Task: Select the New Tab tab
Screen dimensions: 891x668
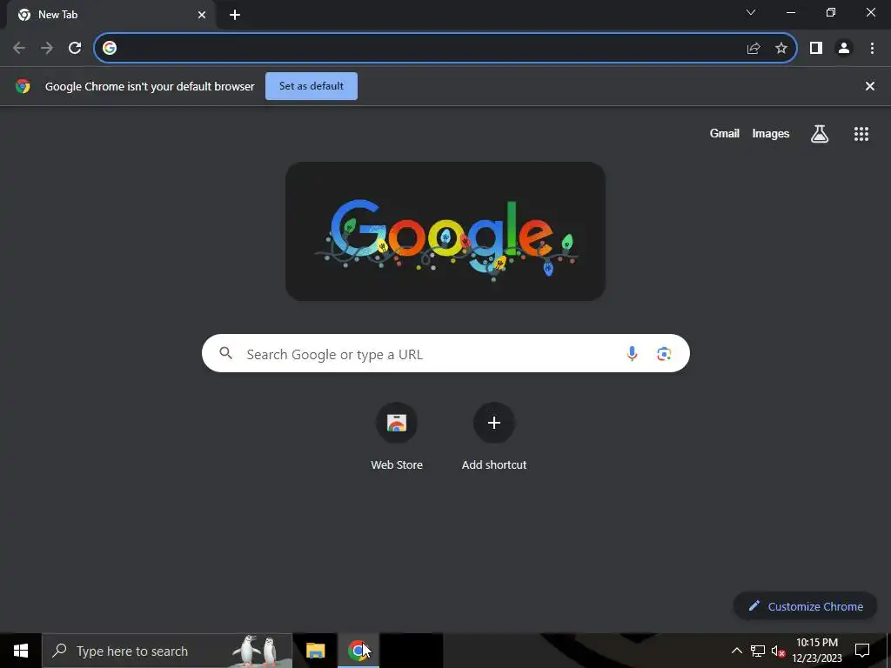Action: [111, 15]
